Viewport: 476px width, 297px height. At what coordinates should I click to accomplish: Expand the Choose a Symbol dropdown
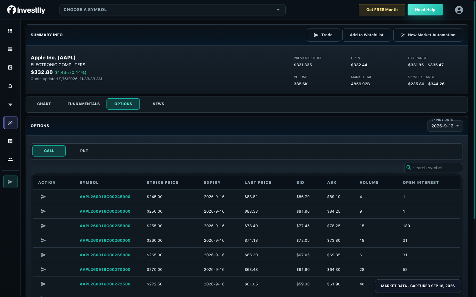coord(173,10)
